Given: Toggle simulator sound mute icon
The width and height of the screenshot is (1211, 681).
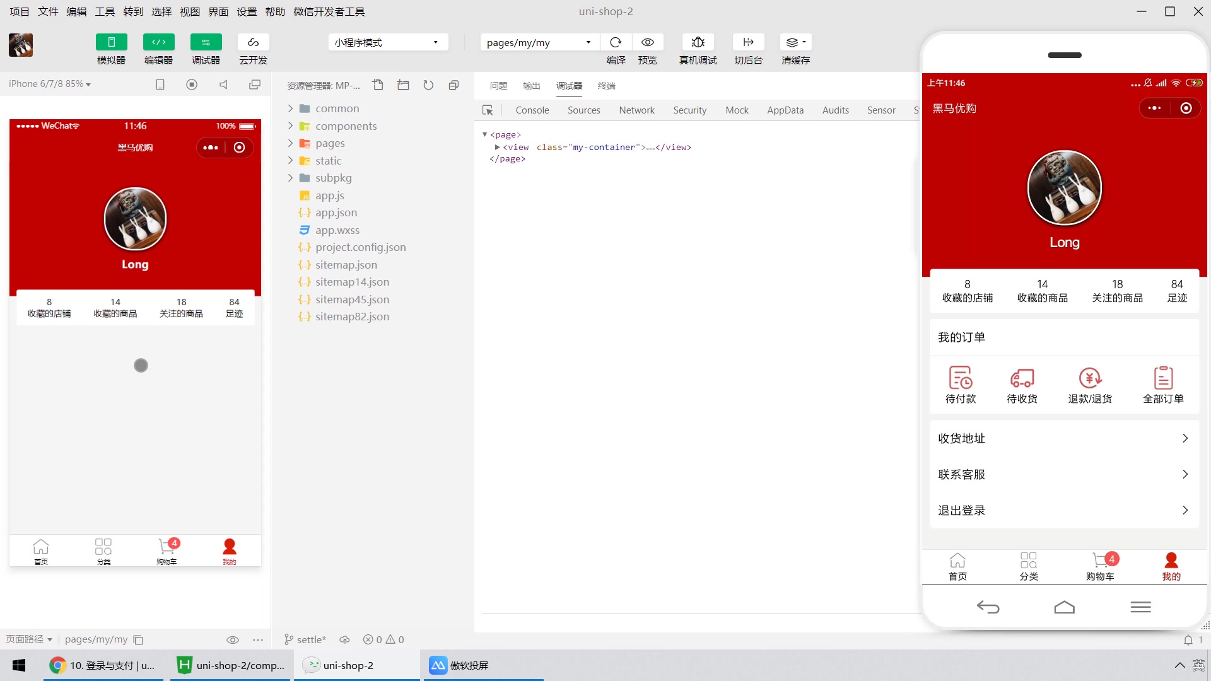Looking at the screenshot, I should [x=223, y=84].
